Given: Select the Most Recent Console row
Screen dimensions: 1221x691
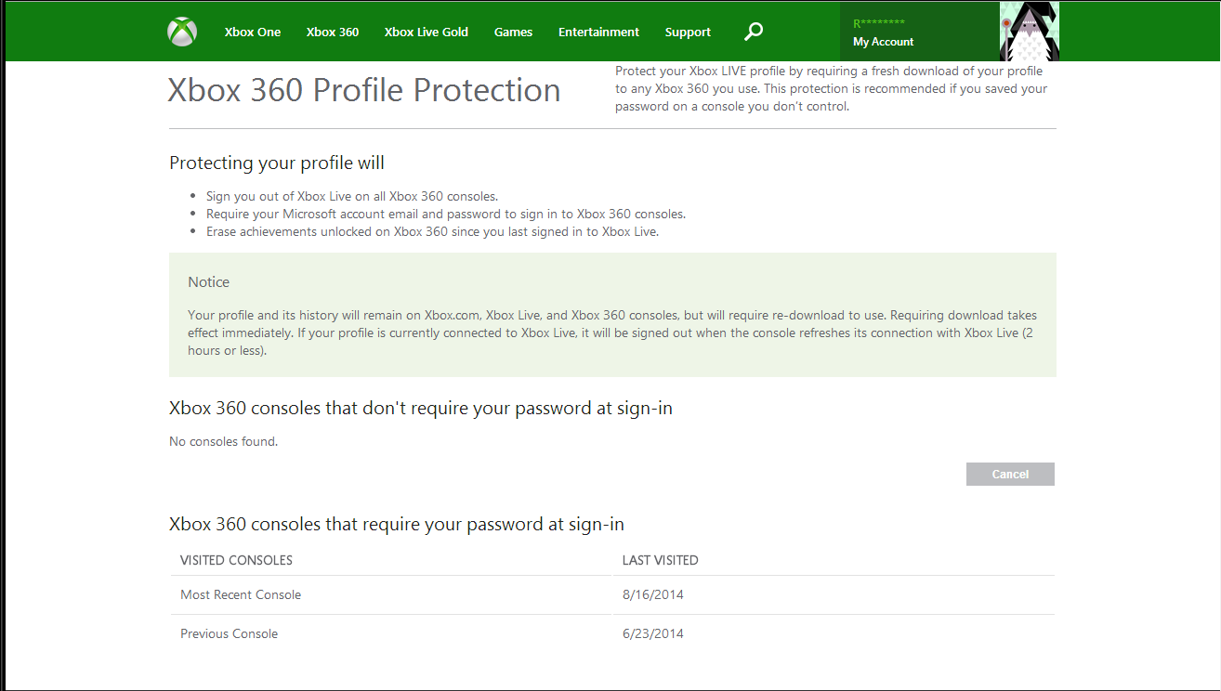Looking at the screenshot, I should point(241,594).
